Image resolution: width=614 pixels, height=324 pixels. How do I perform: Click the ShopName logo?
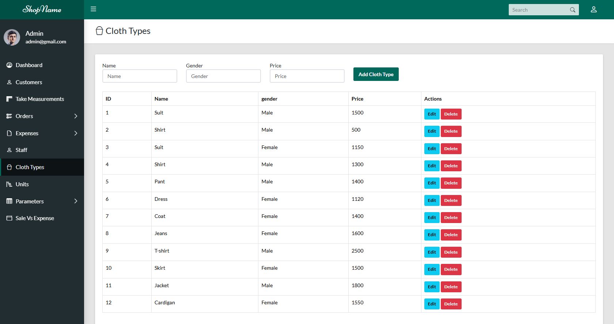click(42, 9)
